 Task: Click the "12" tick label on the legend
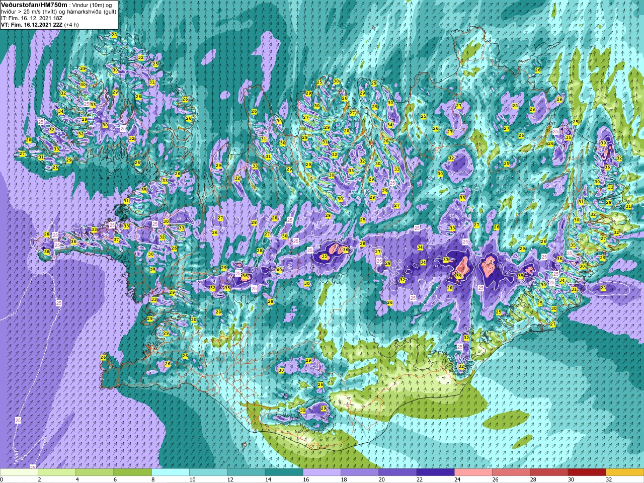point(230,479)
